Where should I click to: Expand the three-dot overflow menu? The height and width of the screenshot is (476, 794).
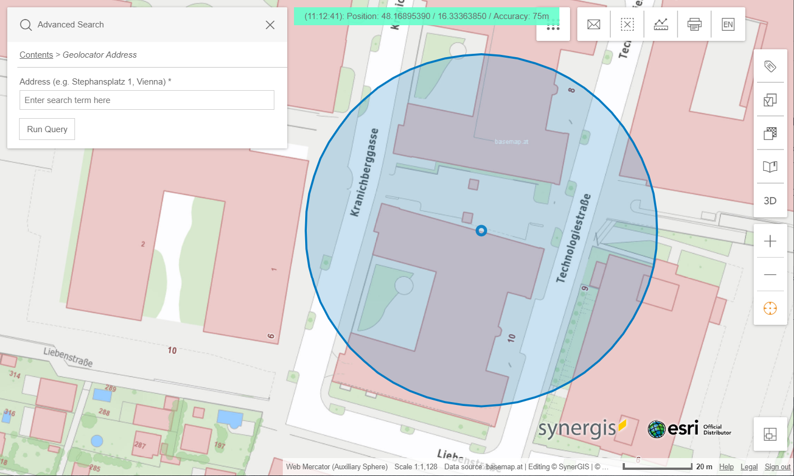click(553, 27)
